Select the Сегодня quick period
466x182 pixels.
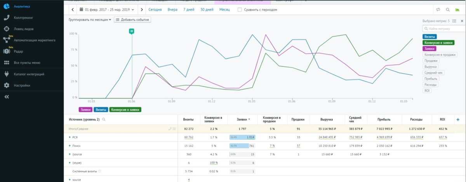[x=155, y=9]
